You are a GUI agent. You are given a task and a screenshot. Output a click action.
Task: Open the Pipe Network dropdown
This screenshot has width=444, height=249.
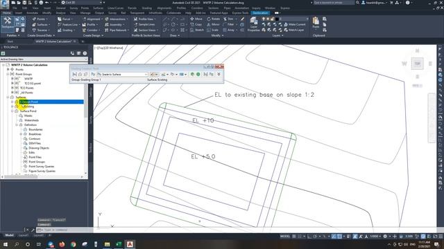pyautogui.click(x=117, y=30)
